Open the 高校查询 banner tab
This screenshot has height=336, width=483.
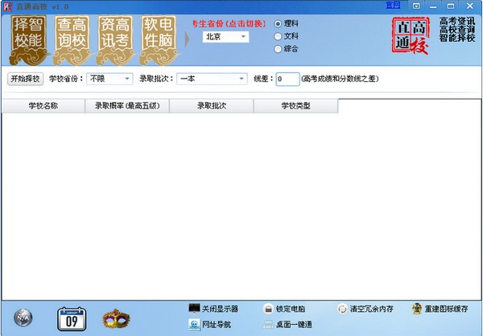(x=72, y=40)
